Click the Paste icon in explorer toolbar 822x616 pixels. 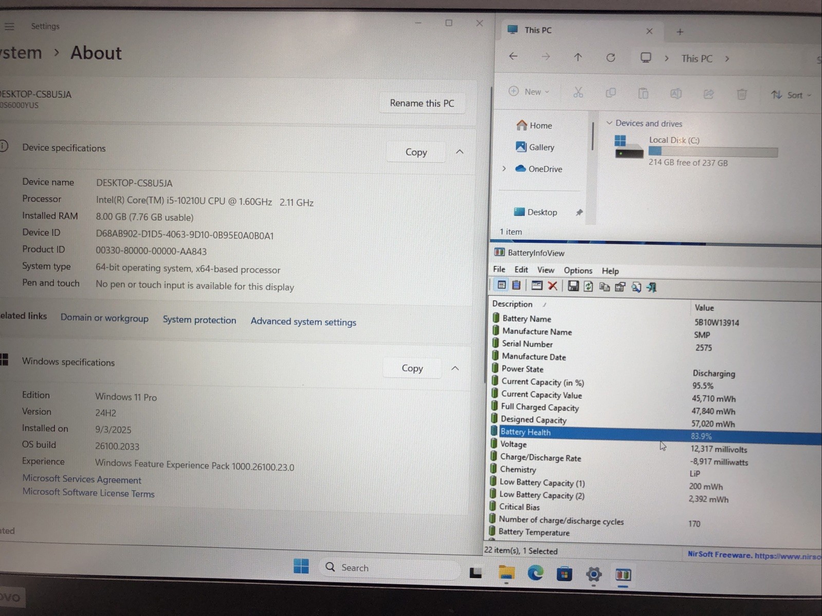(643, 93)
